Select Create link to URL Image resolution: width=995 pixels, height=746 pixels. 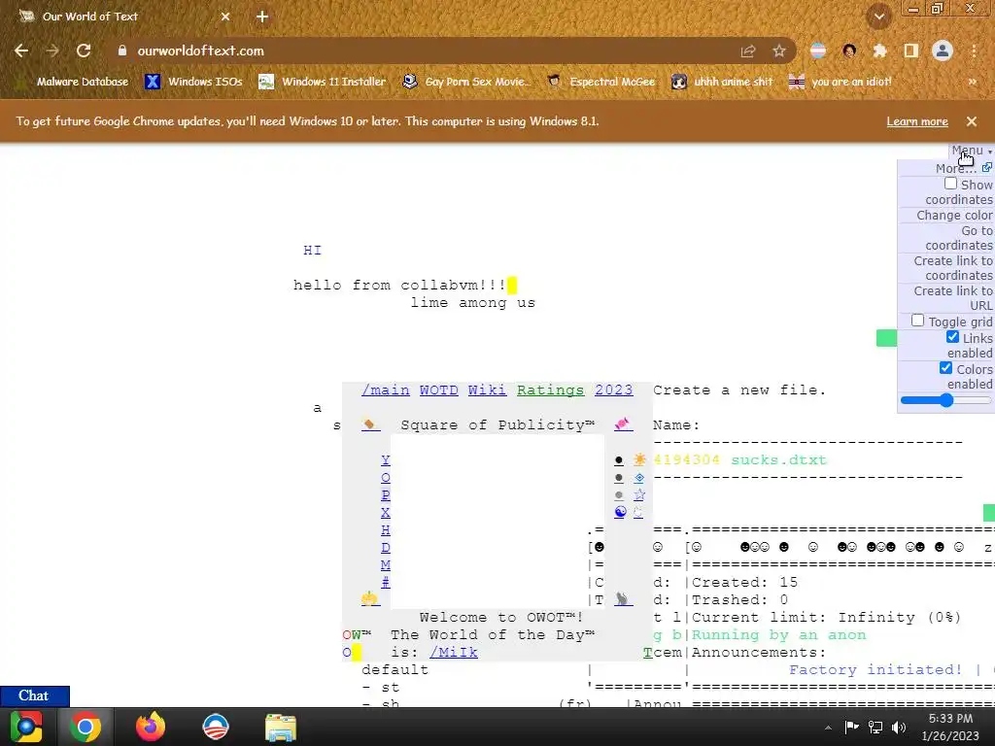coord(952,298)
